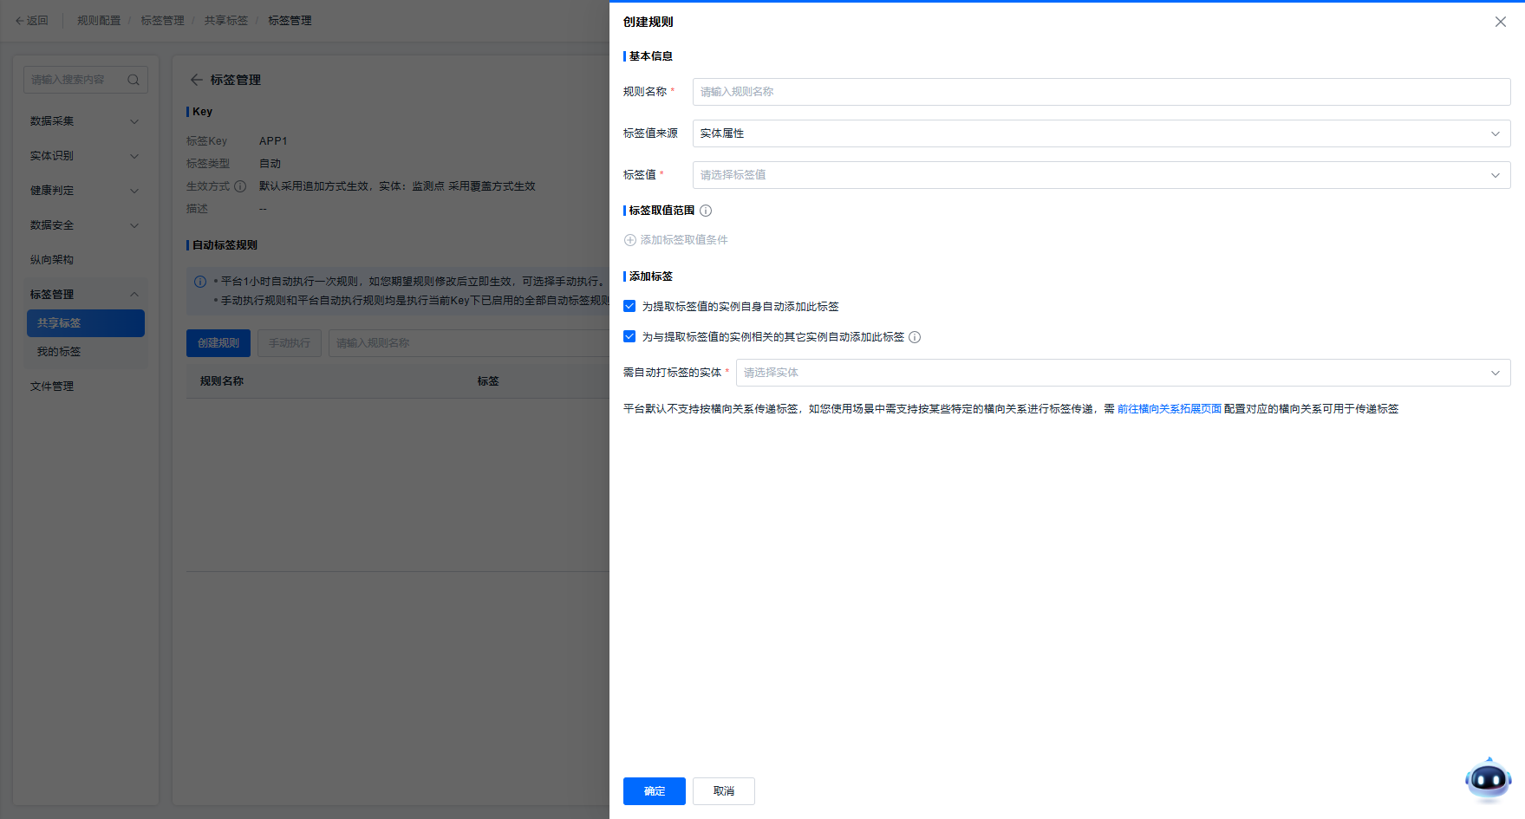Screen dimensions: 1525x819
Task: Uncheck 为提取标签值的实例自身自动添加此标签
Action: coord(629,306)
